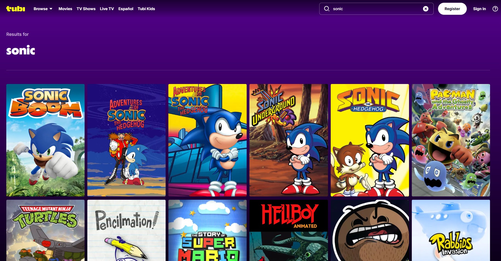This screenshot has height=261, width=501.
Task: Click the search magnifier icon
Action: [327, 9]
